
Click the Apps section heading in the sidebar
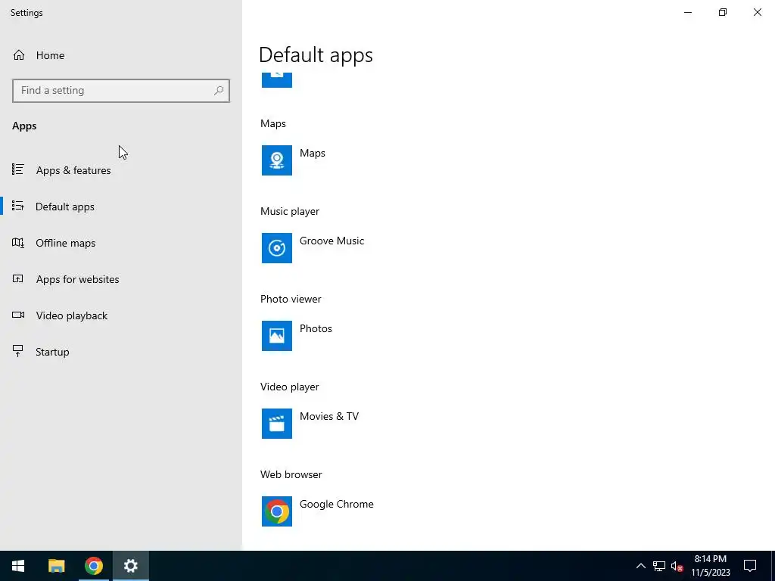click(x=24, y=126)
